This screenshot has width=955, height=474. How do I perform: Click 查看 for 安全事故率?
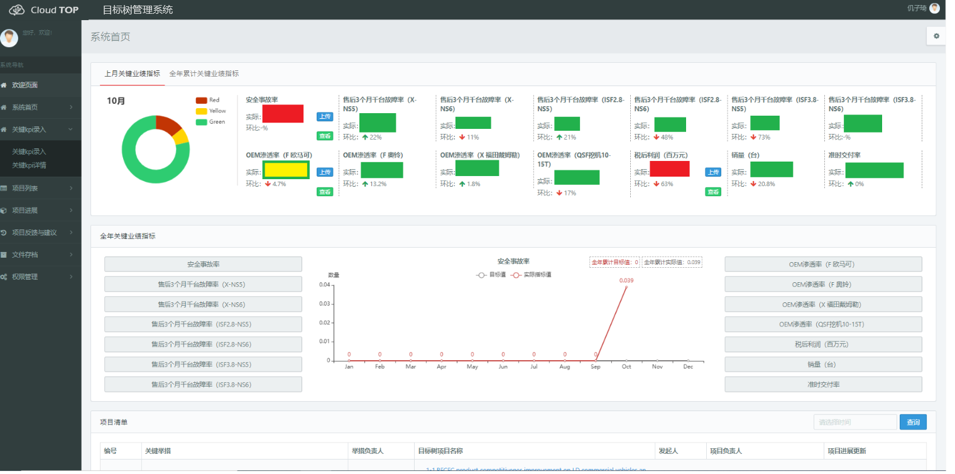click(x=324, y=136)
